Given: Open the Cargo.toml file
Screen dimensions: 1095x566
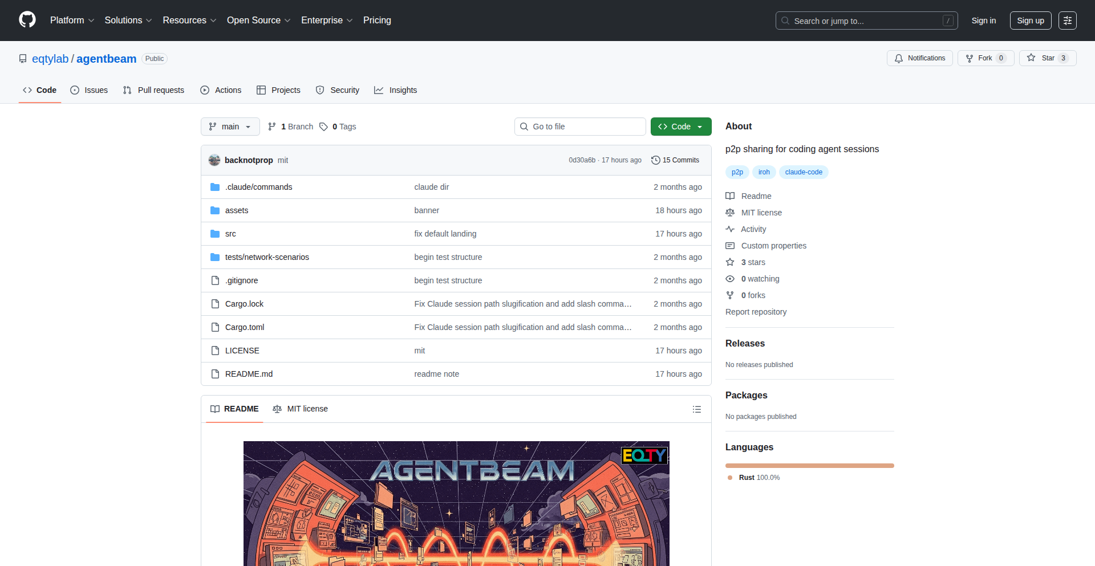Looking at the screenshot, I should 244,327.
